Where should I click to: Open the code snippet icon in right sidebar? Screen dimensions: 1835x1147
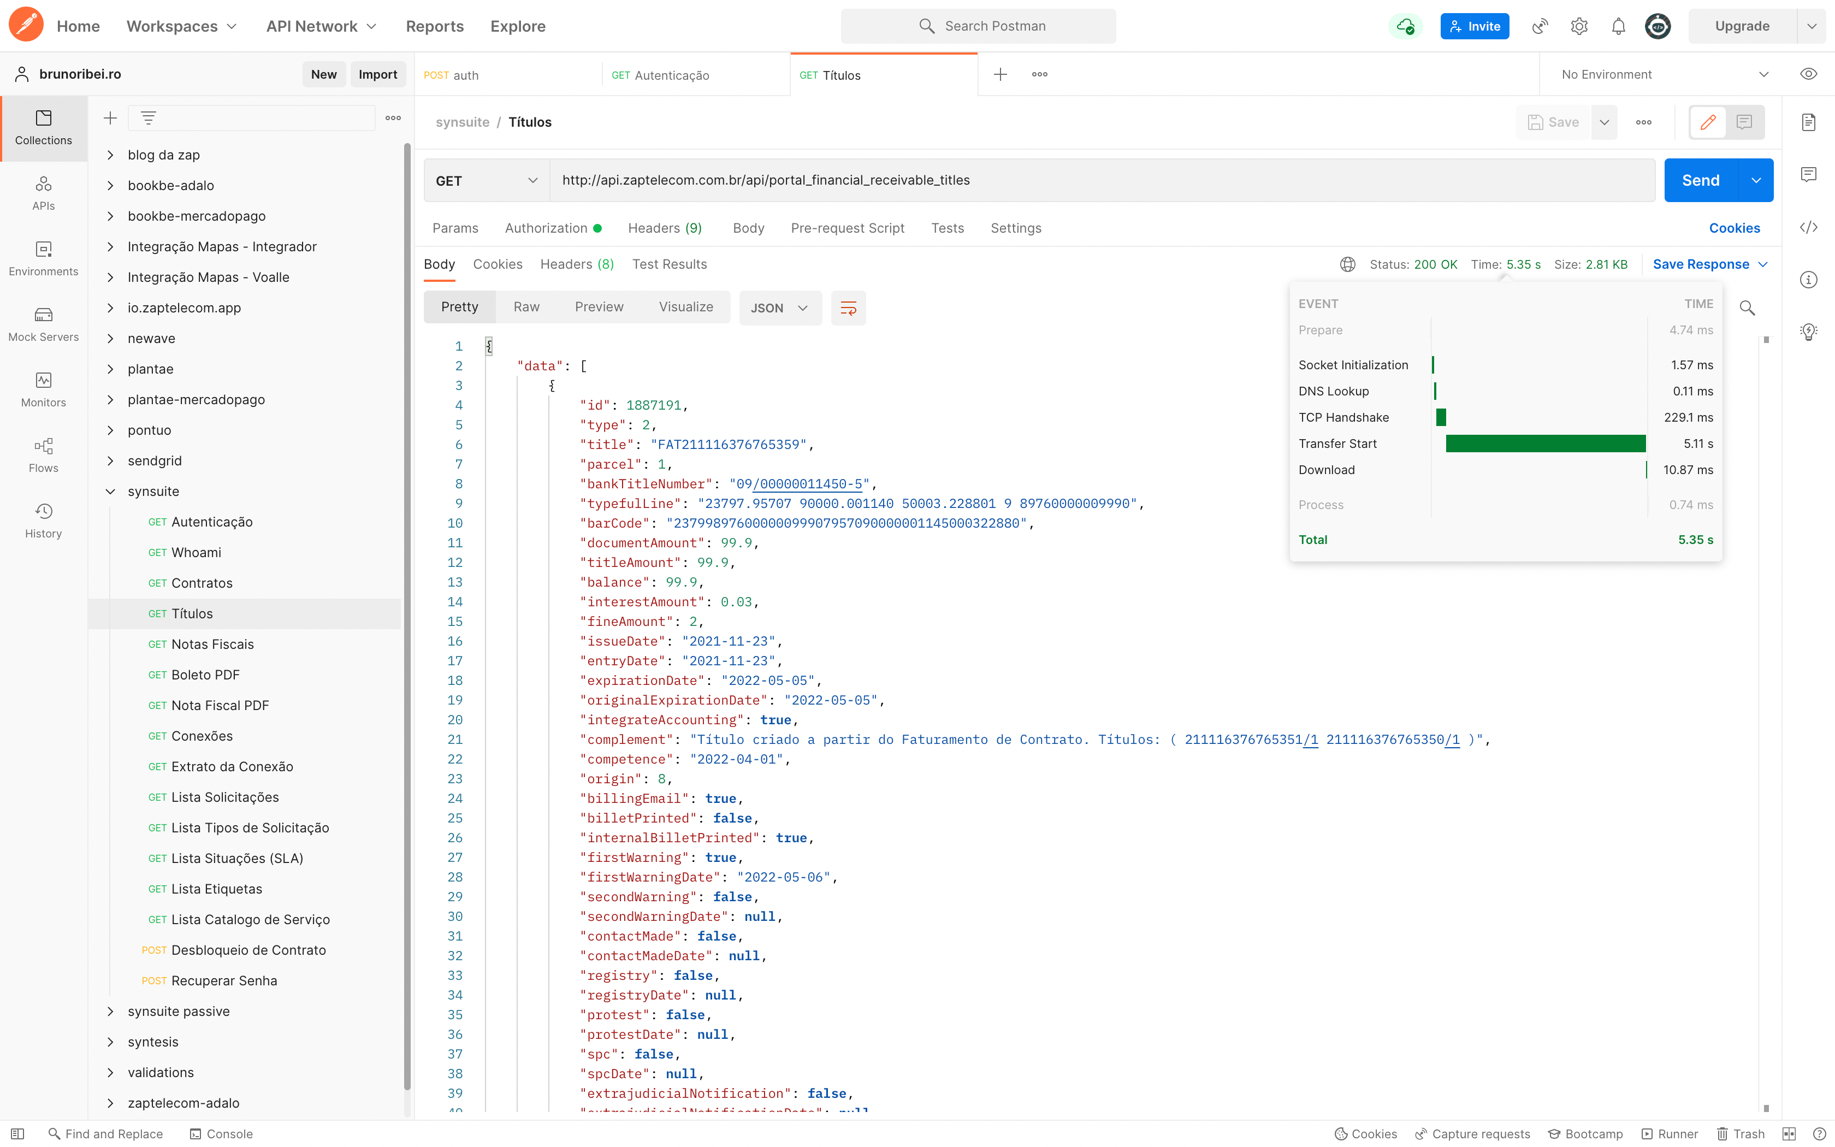(x=1808, y=228)
